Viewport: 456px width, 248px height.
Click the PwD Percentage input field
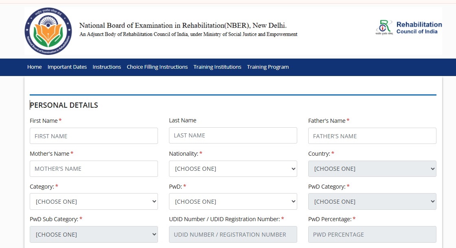click(372, 235)
